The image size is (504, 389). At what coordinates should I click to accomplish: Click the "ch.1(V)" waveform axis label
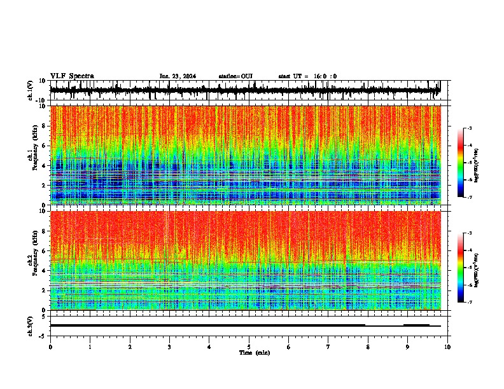[x=31, y=90]
